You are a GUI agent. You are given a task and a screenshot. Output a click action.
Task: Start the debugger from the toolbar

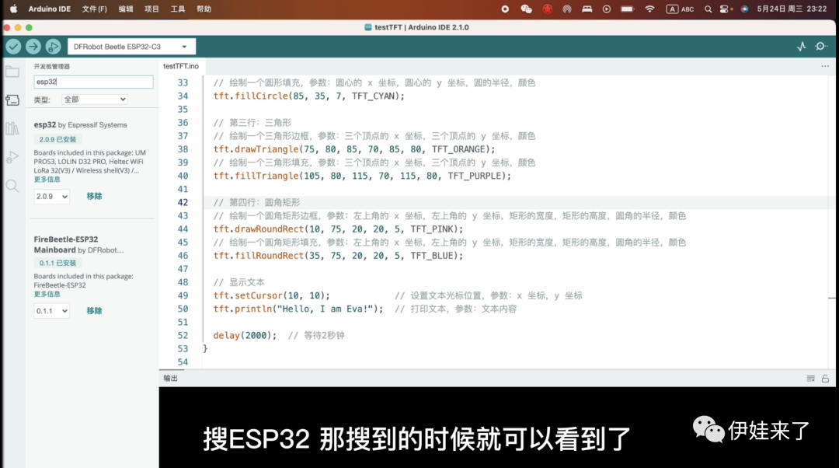[x=53, y=47]
